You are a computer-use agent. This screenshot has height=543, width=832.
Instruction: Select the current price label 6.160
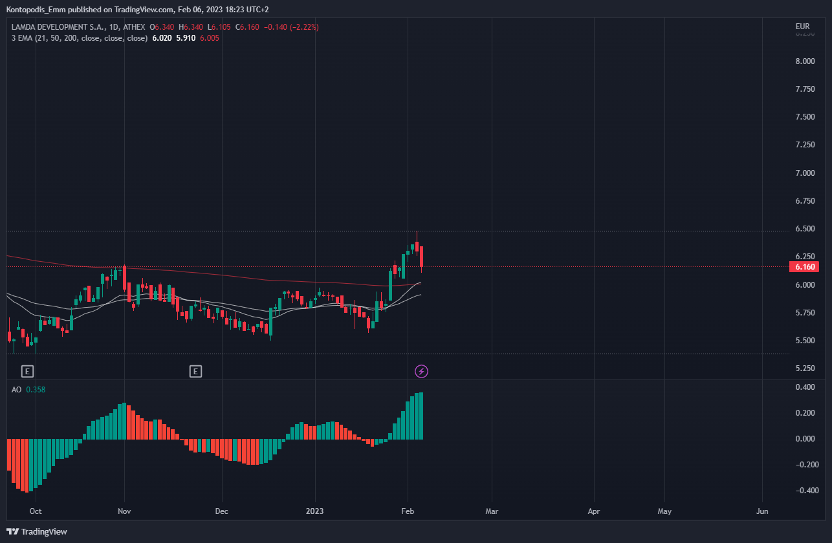[805, 266]
